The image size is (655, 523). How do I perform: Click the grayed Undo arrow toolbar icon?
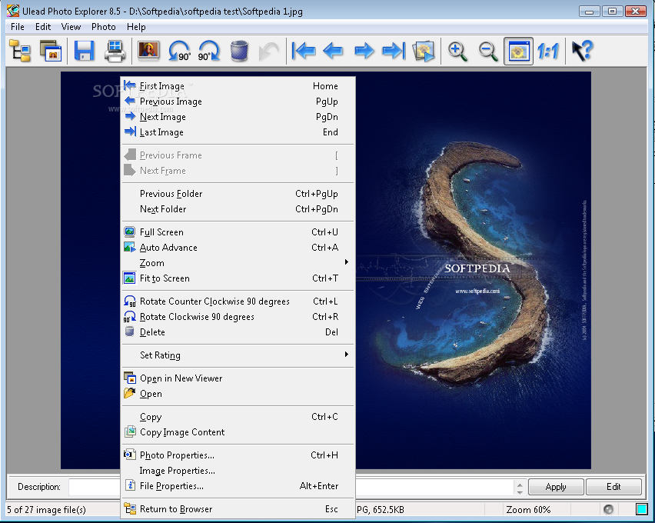[268, 51]
